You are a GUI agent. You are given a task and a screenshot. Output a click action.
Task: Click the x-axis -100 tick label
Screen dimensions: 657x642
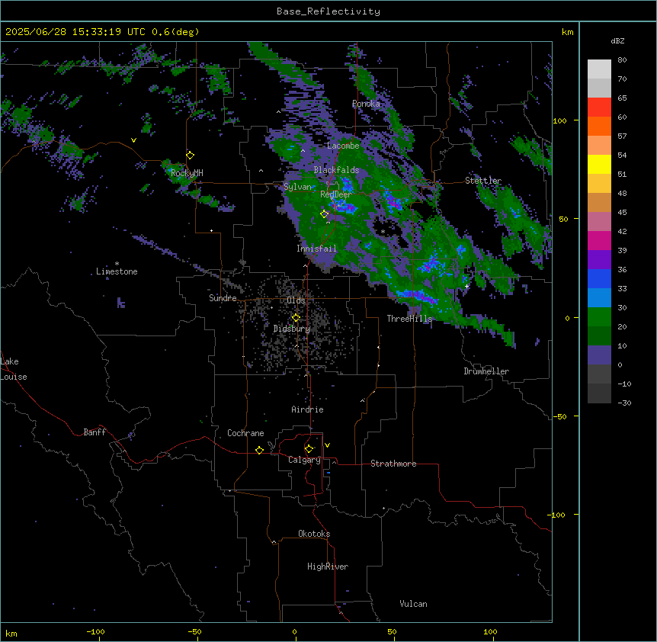pyautogui.click(x=95, y=631)
